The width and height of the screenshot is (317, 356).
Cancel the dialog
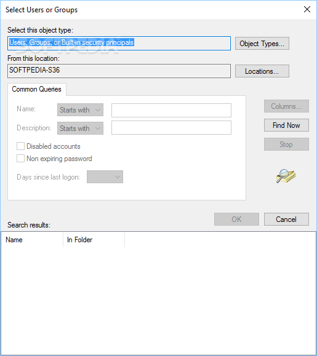point(286,220)
